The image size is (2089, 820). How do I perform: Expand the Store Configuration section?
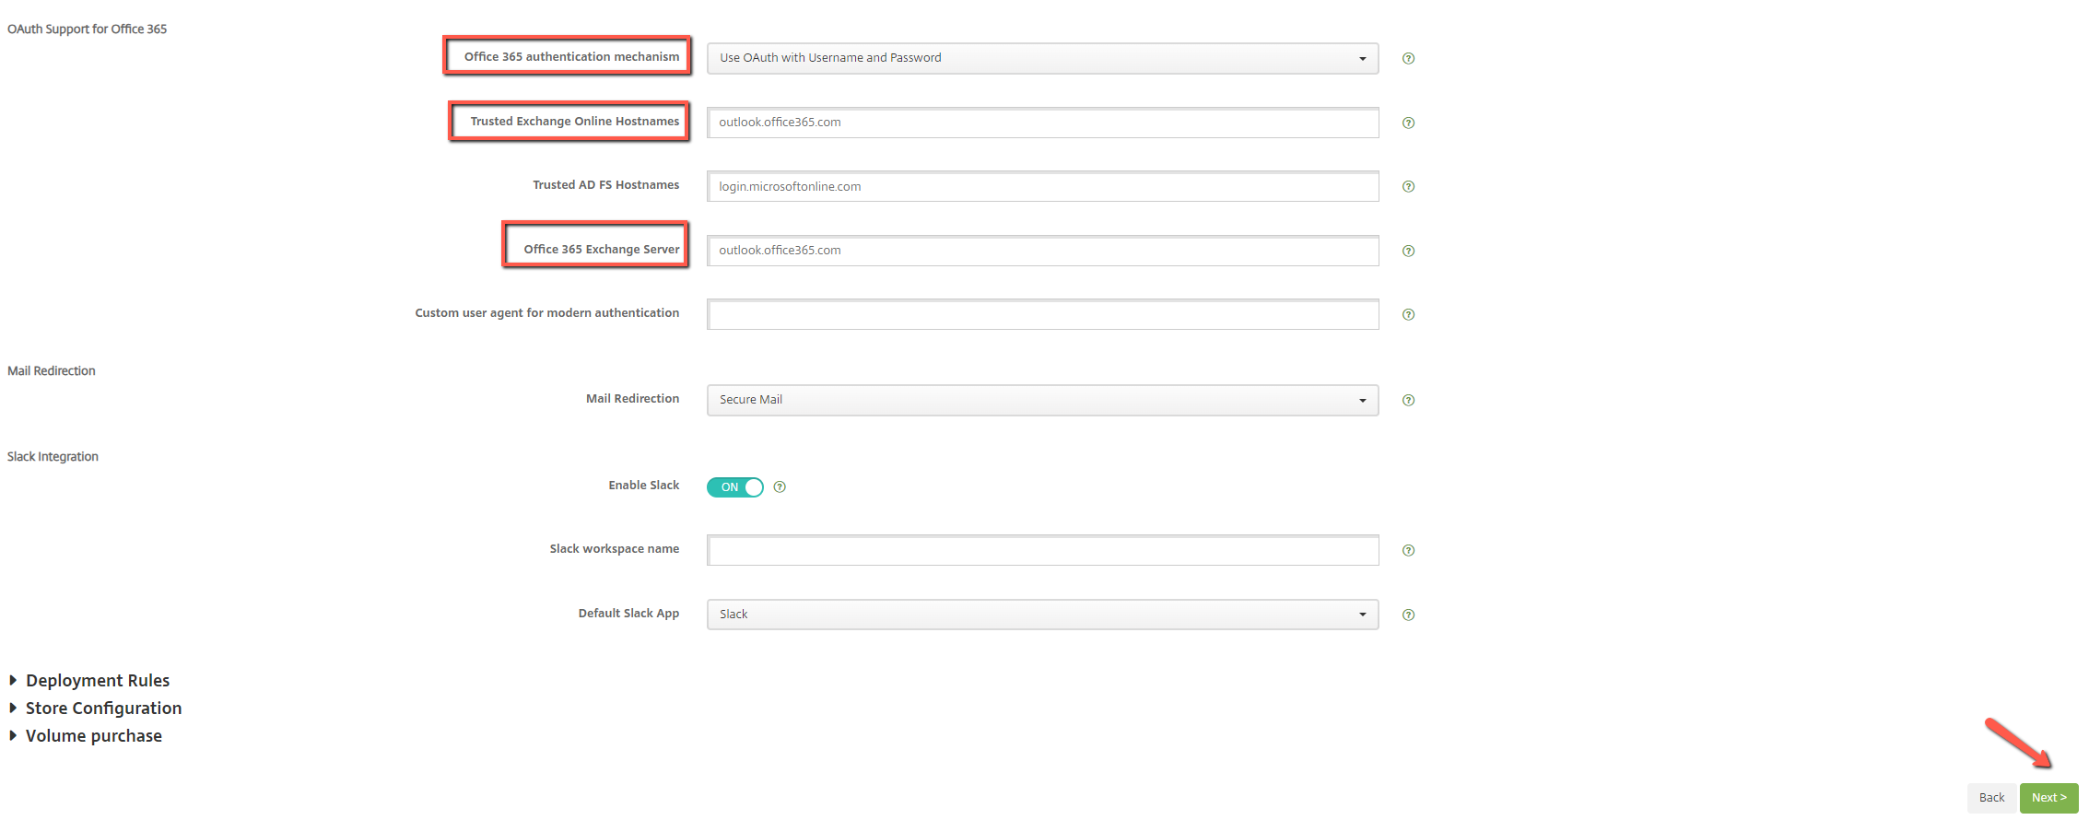coord(102,709)
